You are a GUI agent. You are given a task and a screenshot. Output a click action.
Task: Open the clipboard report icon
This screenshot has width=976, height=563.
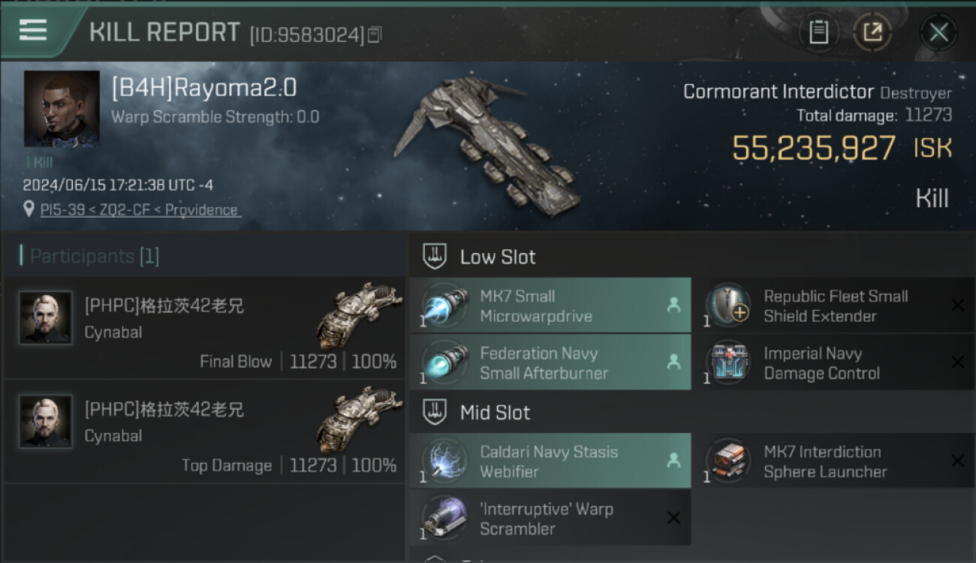pos(818,32)
